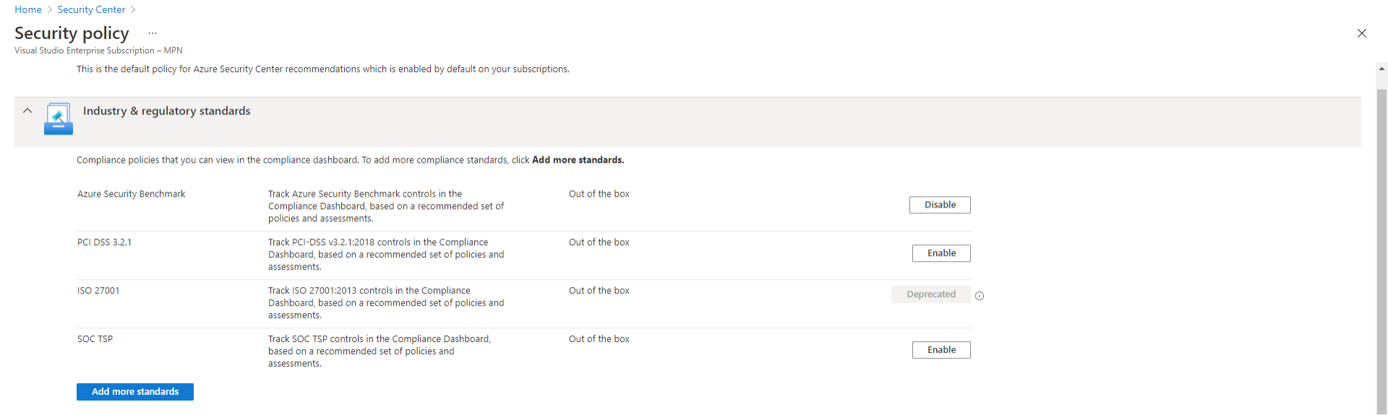Select the PCI DSS 3.2.1 name
The width and height of the screenshot is (1388, 415).
[x=104, y=242]
